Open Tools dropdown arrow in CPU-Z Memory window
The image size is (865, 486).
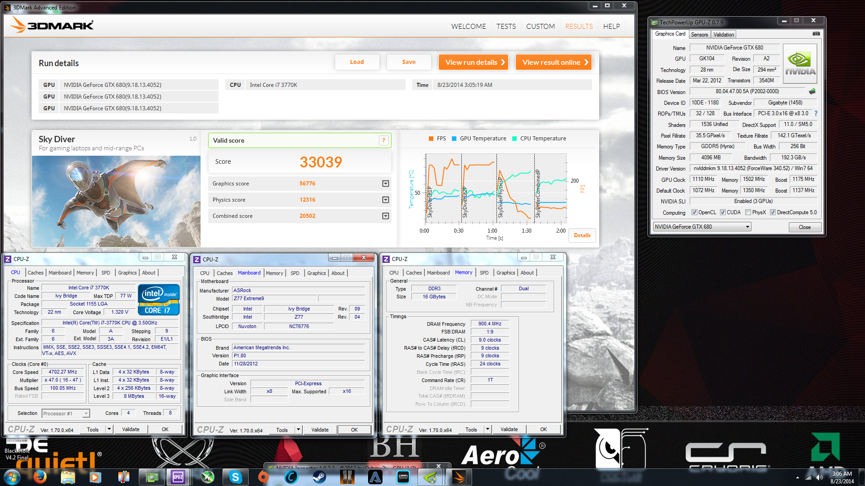click(x=487, y=429)
